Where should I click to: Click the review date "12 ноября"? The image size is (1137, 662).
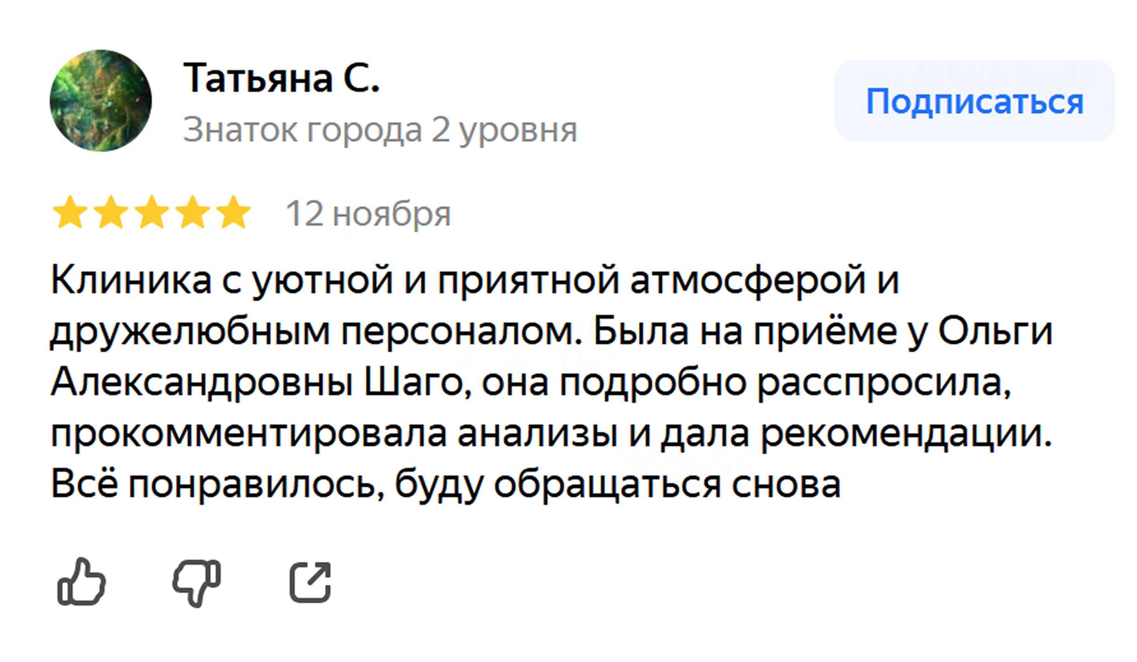(368, 214)
